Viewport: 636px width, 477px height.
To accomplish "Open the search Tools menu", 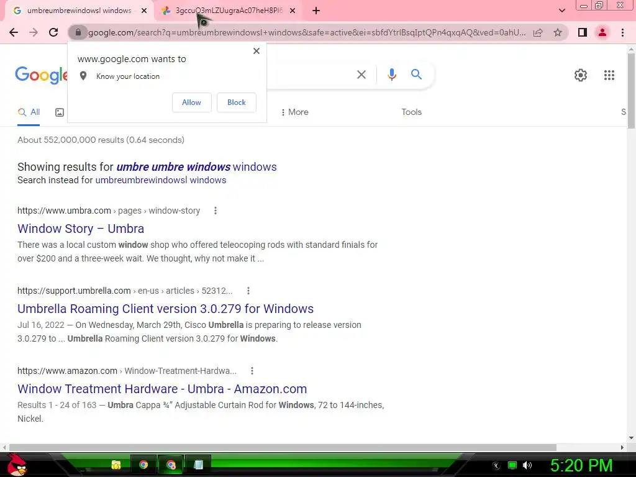I will [411, 112].
